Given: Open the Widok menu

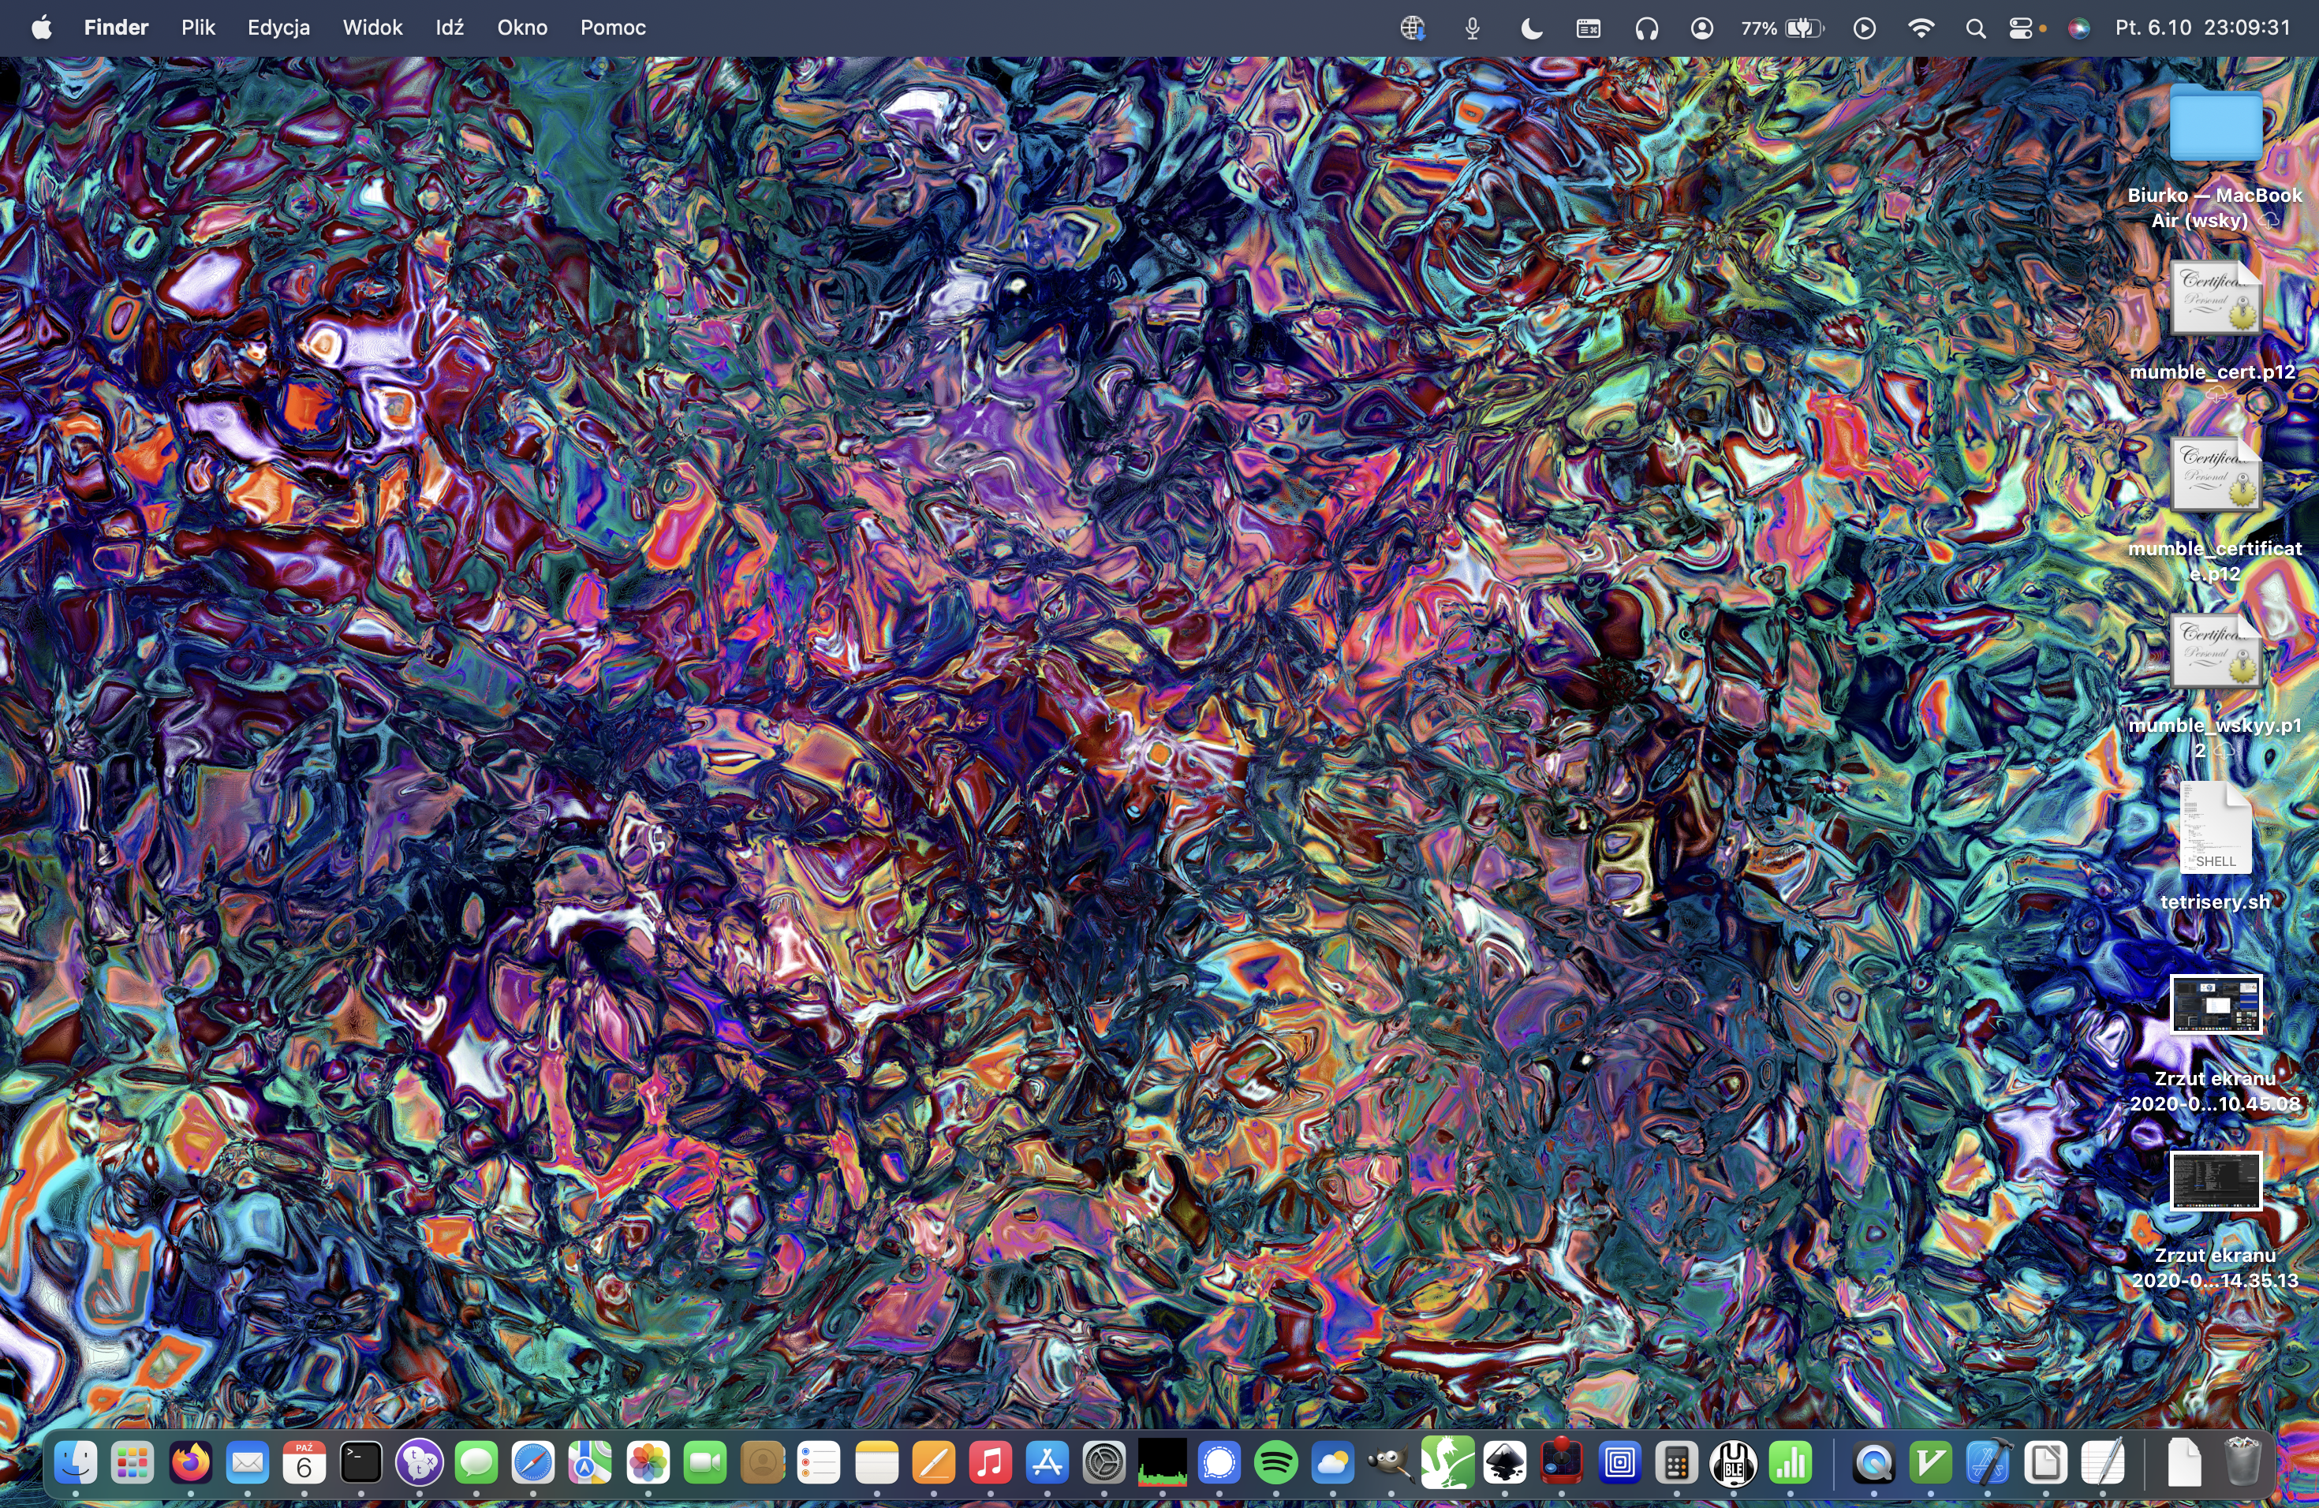Looking at the screenshot, I should point(372,28).
